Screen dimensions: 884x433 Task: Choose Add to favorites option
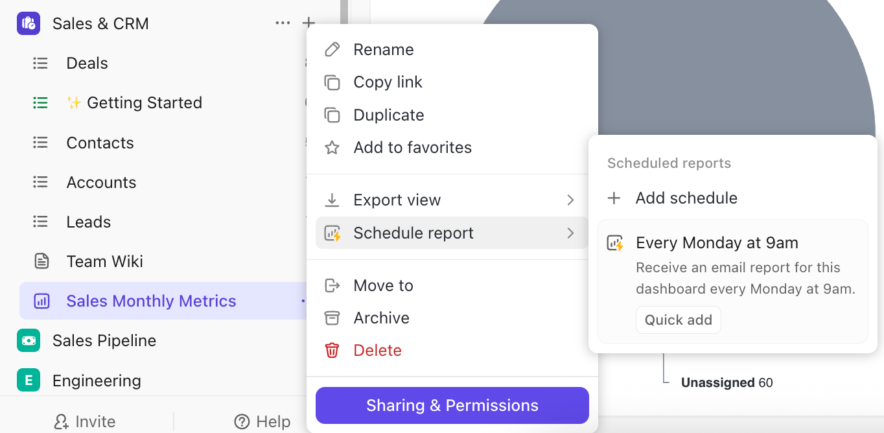[412, 147]
